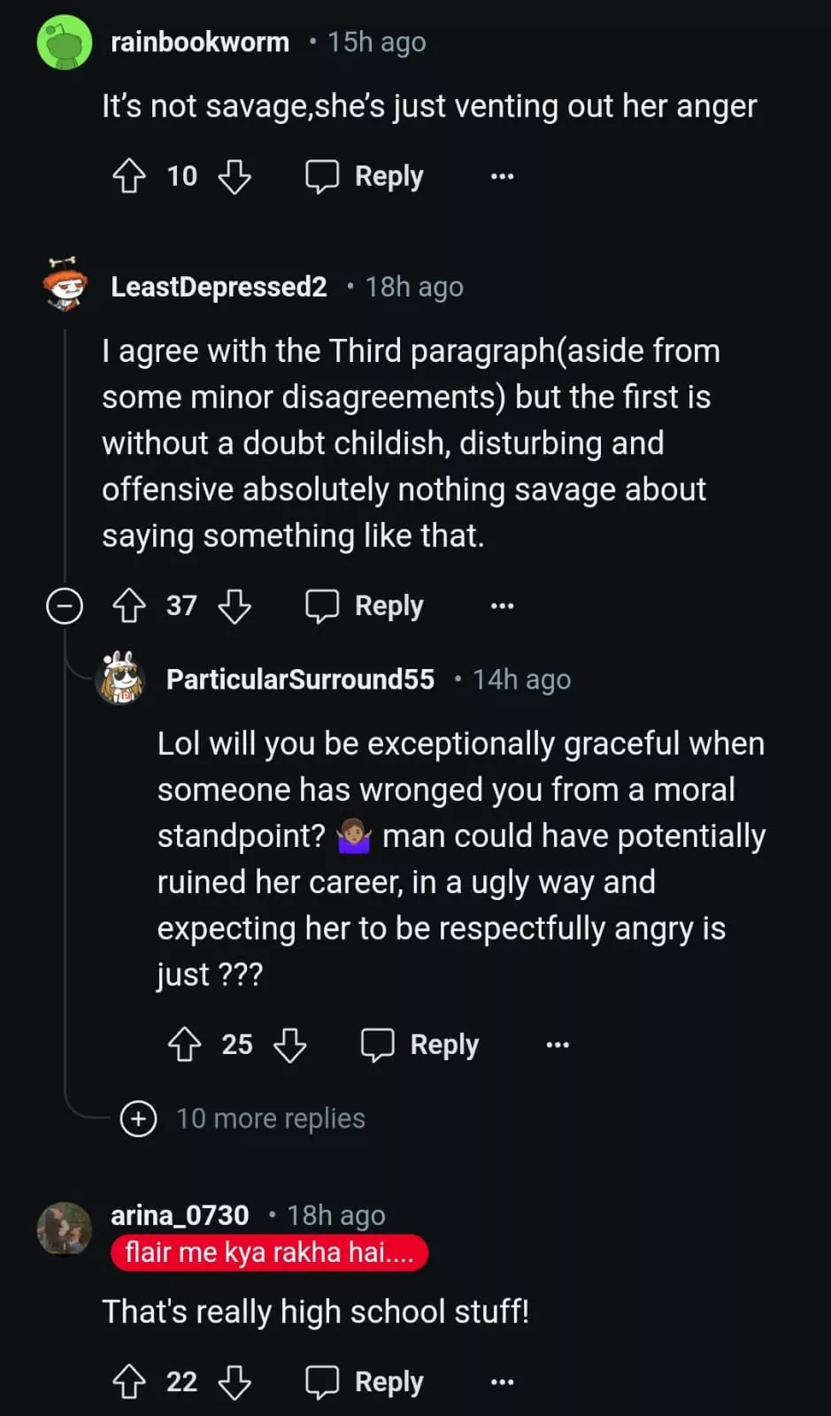Image resolution: width=831 pixels, height=1416 pixels.
Task: Collapse LeastDepressed2's comment thread
Action: (65, 606)
